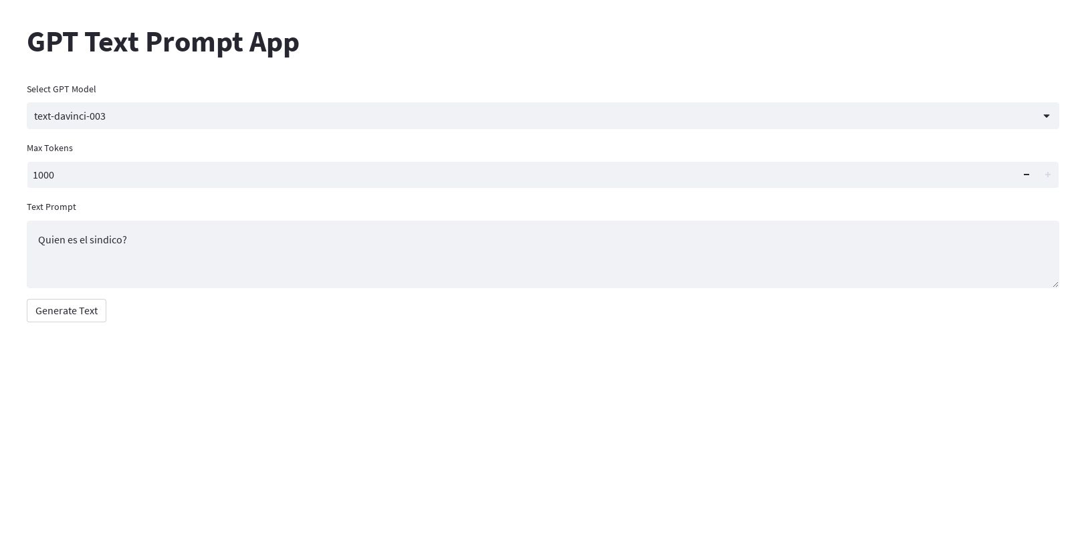Screen dimensions: 1070x559
Task: Select the prompt text 'Quien es el sindico?'
Action: (82, 239)
